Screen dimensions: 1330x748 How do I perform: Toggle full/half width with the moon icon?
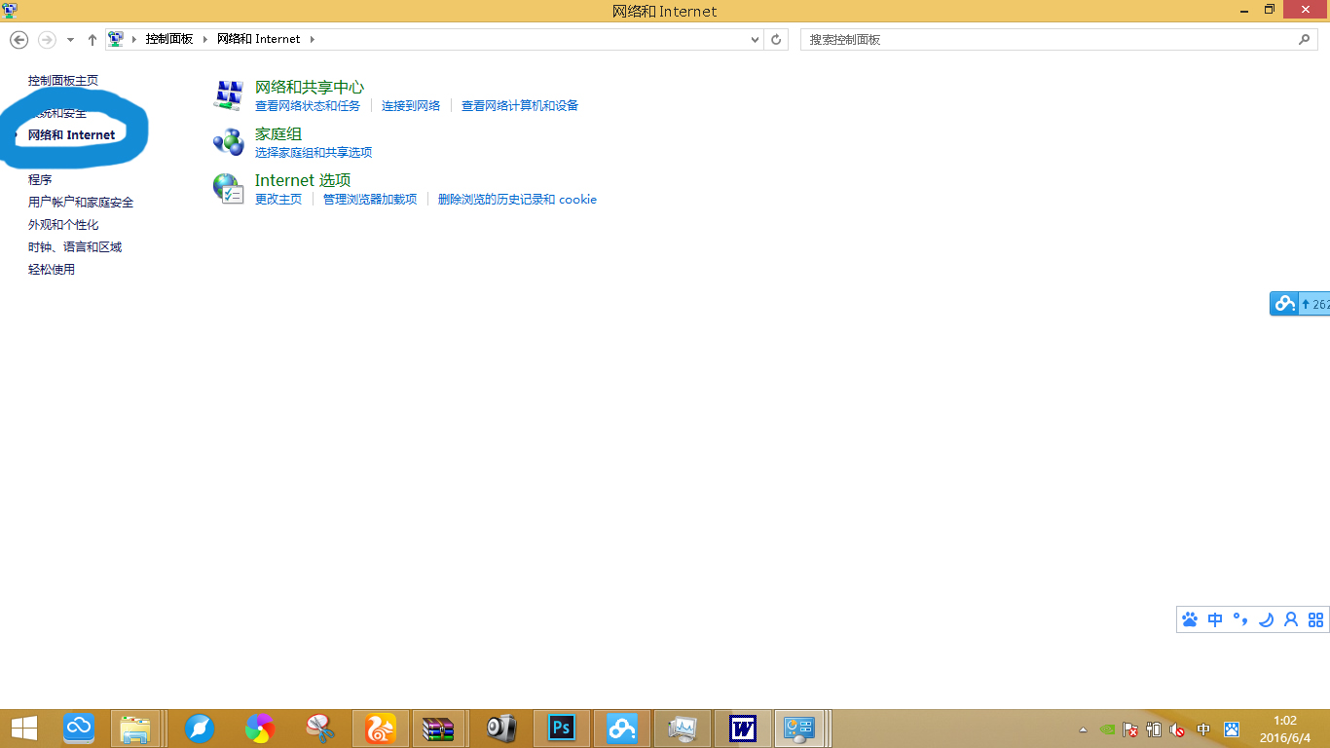[x=1266, y=619]
